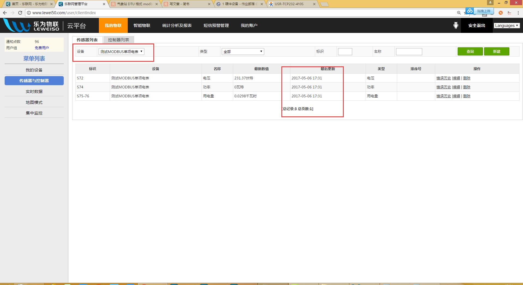523x285 pixels.
Task: Open the 类型 dropdown showing 全部
Action: click(x=243, y=51)
